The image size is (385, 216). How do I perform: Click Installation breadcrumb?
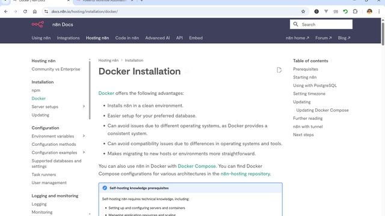click(134, 60)
